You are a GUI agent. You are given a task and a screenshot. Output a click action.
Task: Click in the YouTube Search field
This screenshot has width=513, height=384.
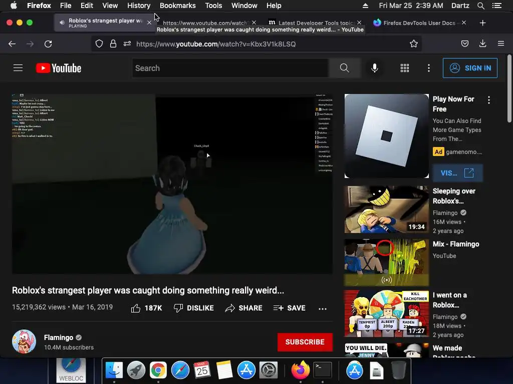[230, 68]
